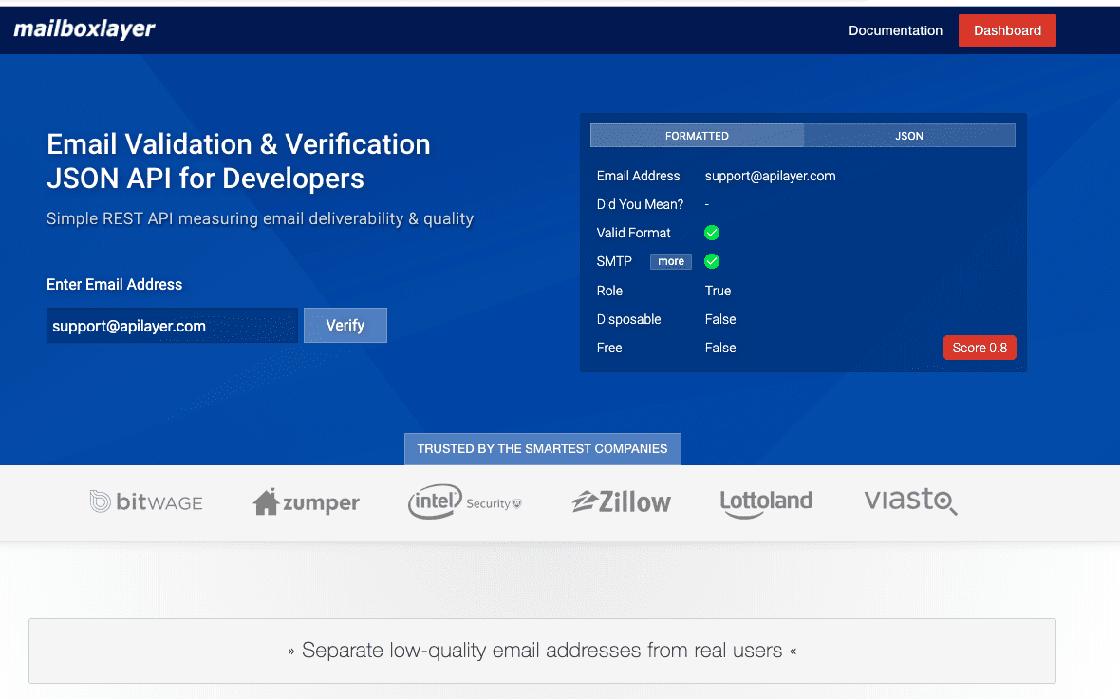Click the Trusted By Smartest Companies banner

542,448
